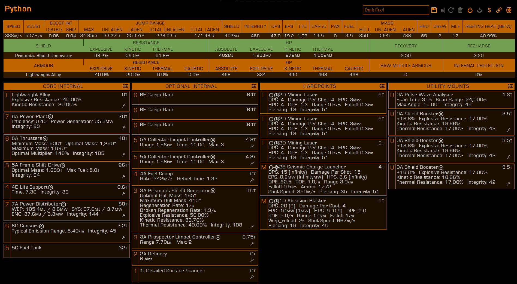This screenshot has width=517, height=284.
Task: Open the Utility Mounts section options menu
Action: click(510, 86)
